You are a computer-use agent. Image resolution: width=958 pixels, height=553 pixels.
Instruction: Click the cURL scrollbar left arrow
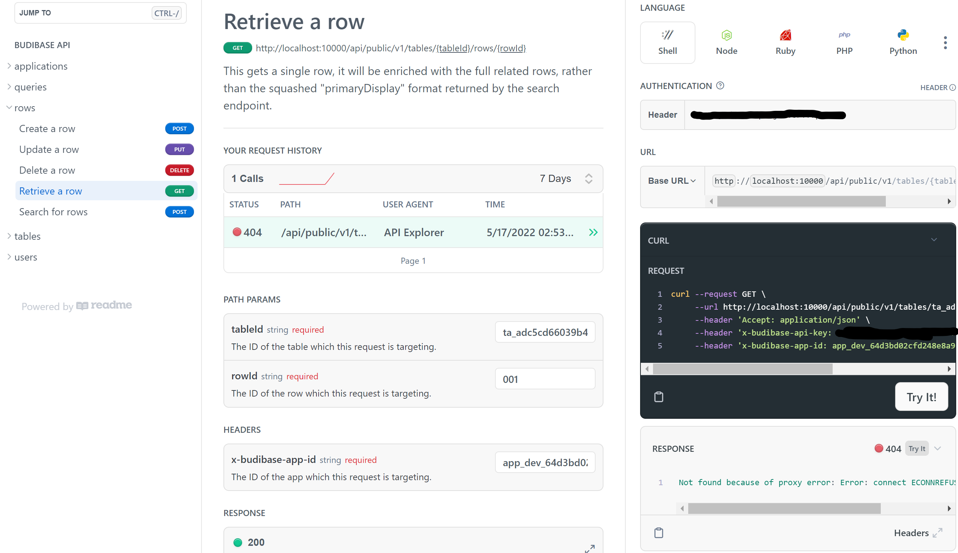point(647,369)
